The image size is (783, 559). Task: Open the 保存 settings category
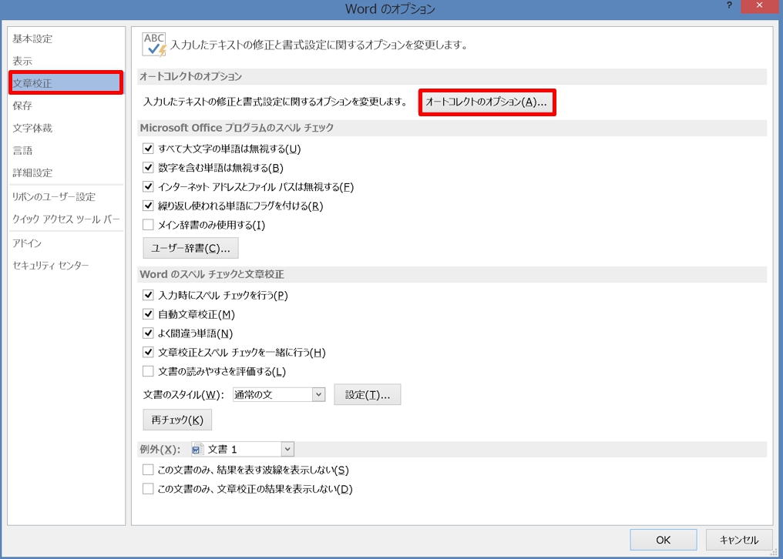tap(22, 105)
